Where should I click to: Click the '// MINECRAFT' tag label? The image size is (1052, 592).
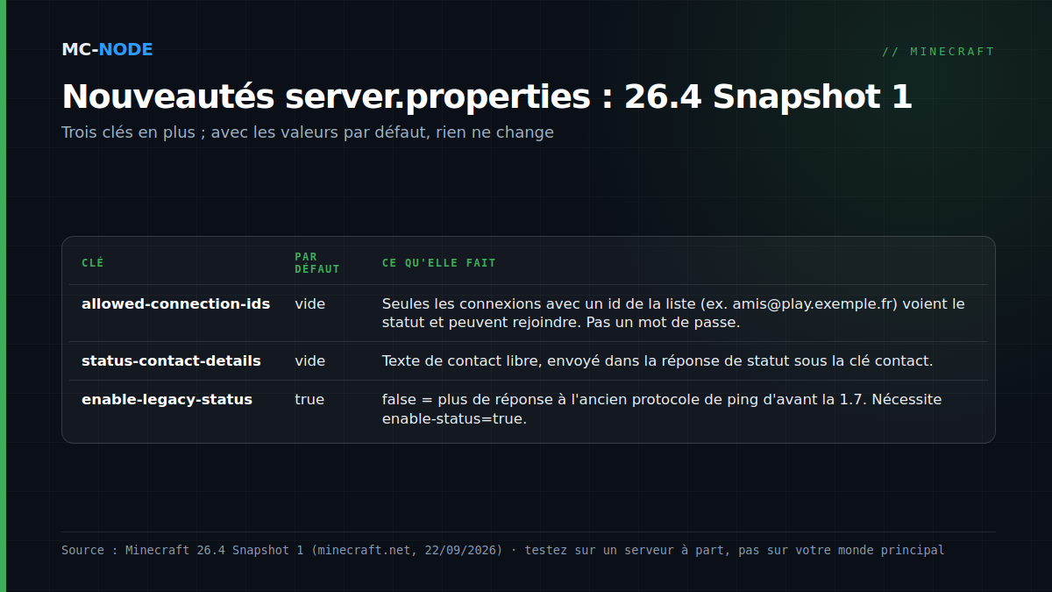938,52
